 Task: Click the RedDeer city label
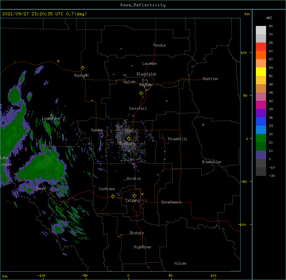point(146,85)
